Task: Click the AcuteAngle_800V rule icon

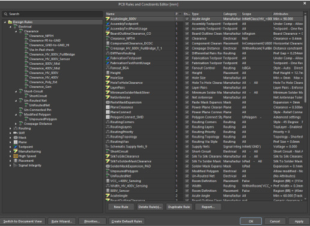Action: tap(108, 19)
